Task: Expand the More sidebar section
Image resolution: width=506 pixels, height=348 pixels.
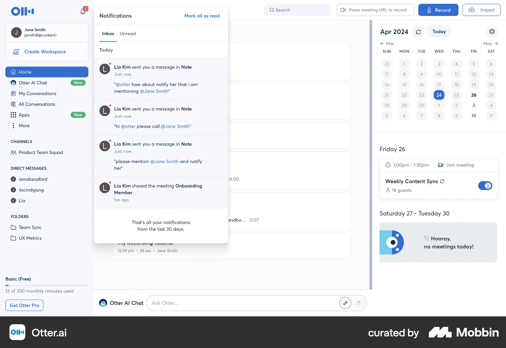Action: 24,125
